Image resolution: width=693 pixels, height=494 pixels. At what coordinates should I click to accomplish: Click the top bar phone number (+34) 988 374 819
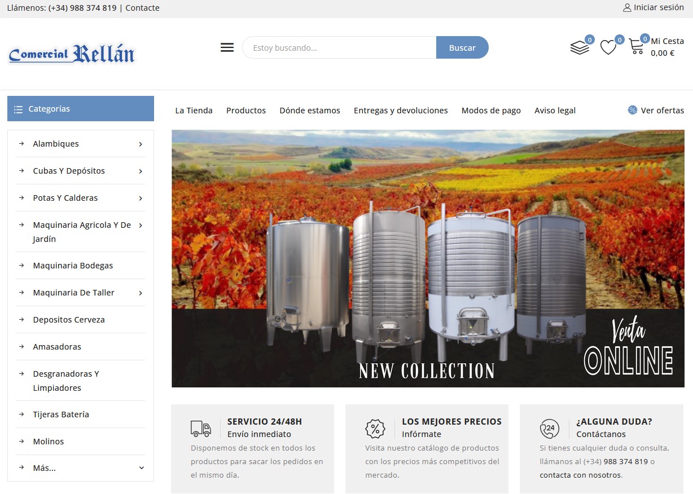[82, 8]
